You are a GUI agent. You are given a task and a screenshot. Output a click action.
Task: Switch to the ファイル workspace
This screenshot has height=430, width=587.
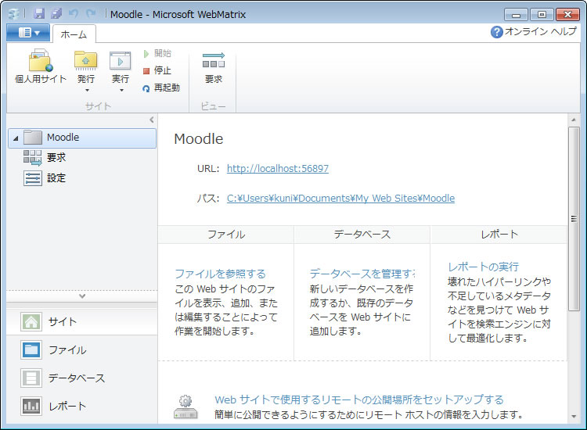pos(67,350)
